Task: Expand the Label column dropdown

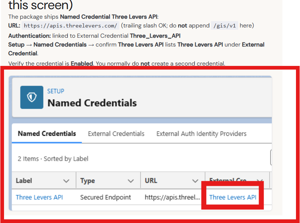Action: pyautogui.click(x=66, y=181)
